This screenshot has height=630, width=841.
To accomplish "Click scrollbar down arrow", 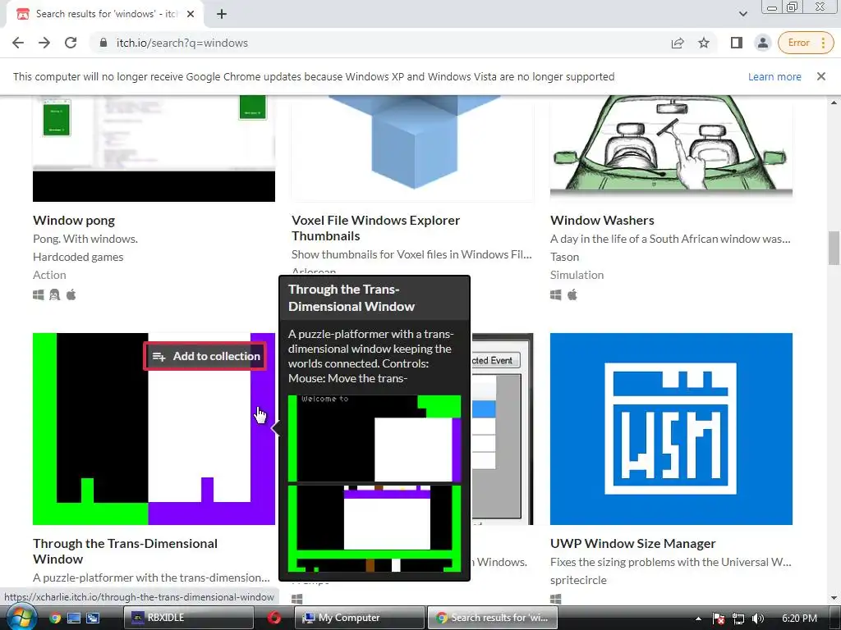I will (834, 597).
